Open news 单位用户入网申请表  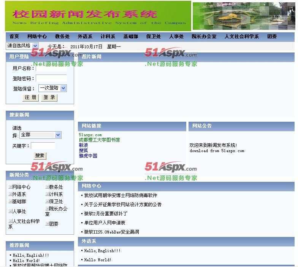pos(105,223)
